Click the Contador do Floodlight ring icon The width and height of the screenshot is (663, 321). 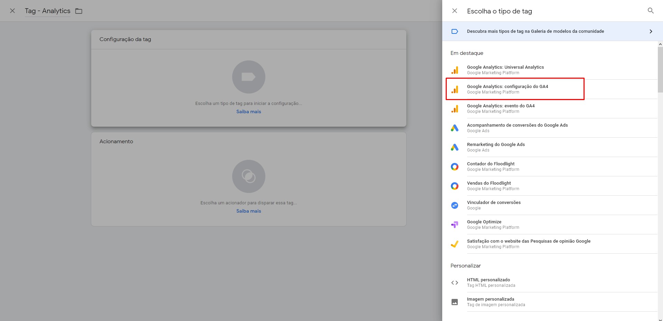455,167
